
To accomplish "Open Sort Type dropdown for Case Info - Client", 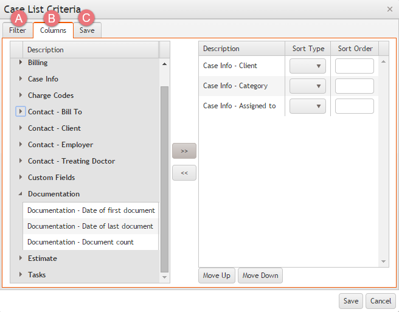I will click(x=308, y=66).
